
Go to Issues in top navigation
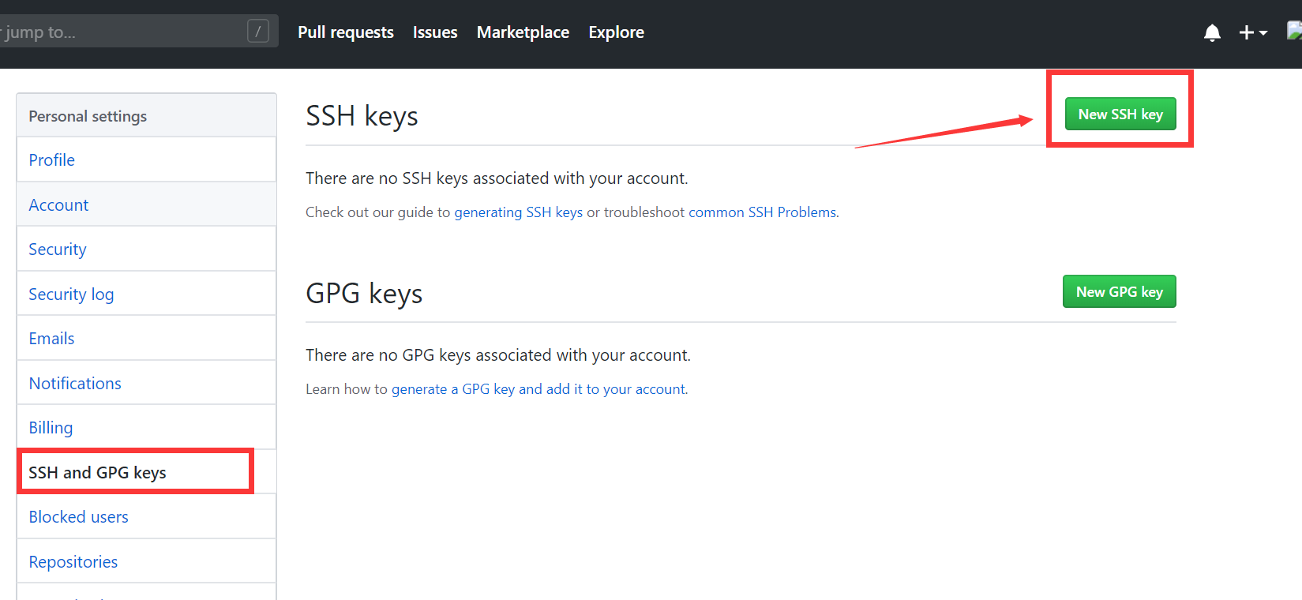435,32
